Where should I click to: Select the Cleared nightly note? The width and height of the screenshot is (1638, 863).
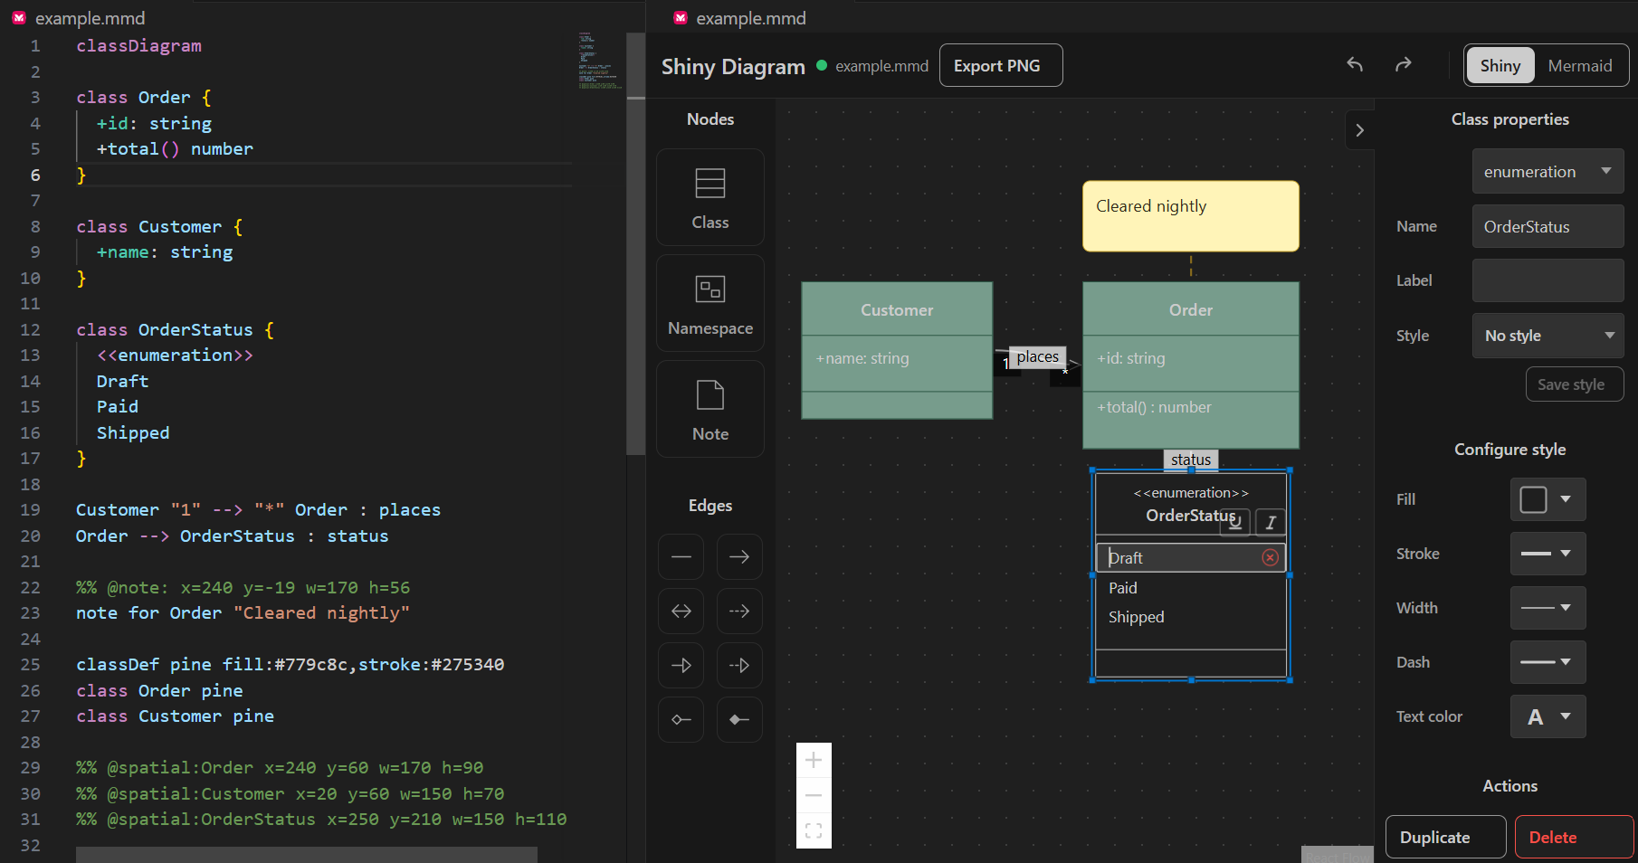pos(1191,216)
